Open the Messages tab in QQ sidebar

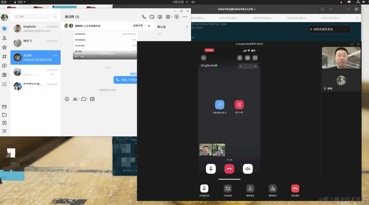tap(4, 29)
